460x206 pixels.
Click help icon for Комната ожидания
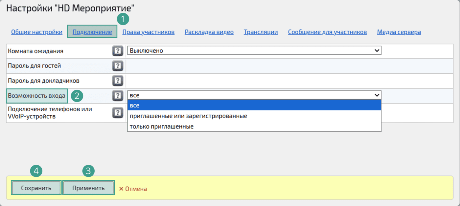pos(118,51)
